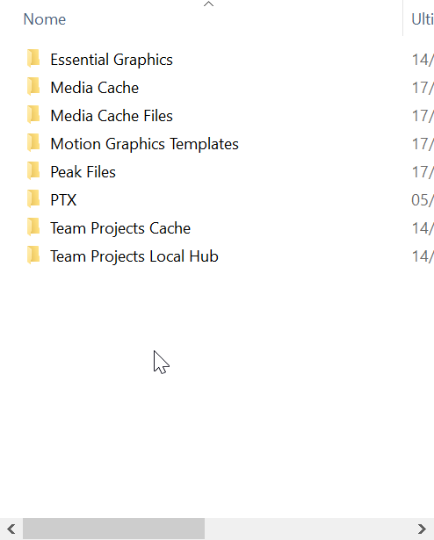
Task: Click the Media Cache Files folder icon
Action: click(x=33, y=115)
